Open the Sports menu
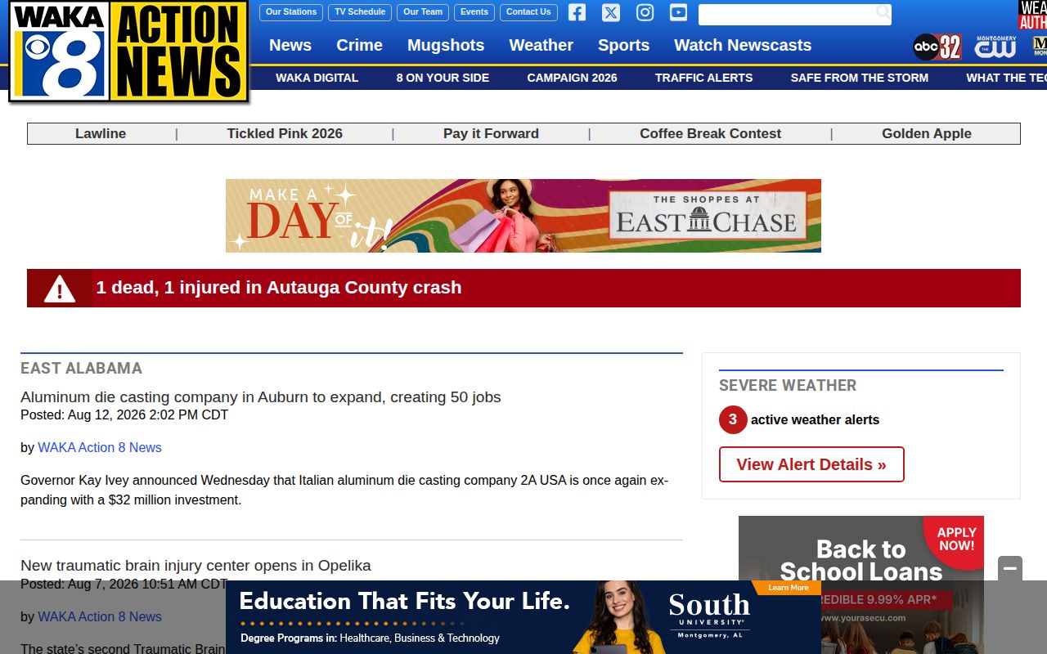The image size is (1047, 654). (x=623, y=45)
